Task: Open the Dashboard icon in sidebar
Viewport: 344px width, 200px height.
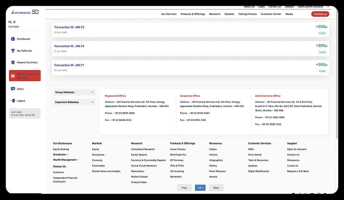Action: pos(13,39)
